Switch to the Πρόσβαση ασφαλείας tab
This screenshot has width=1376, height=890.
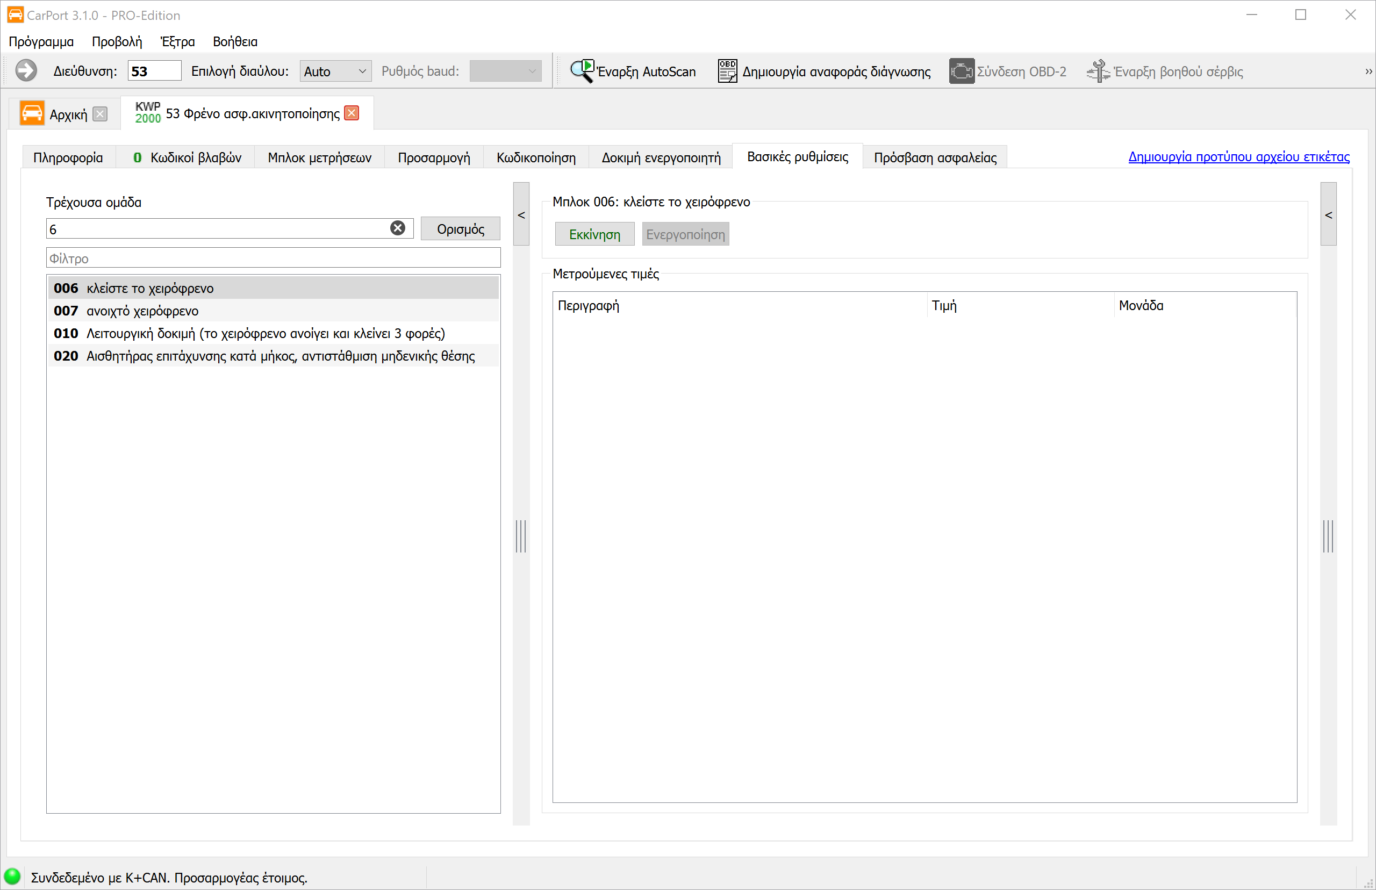tap(935, 157)
